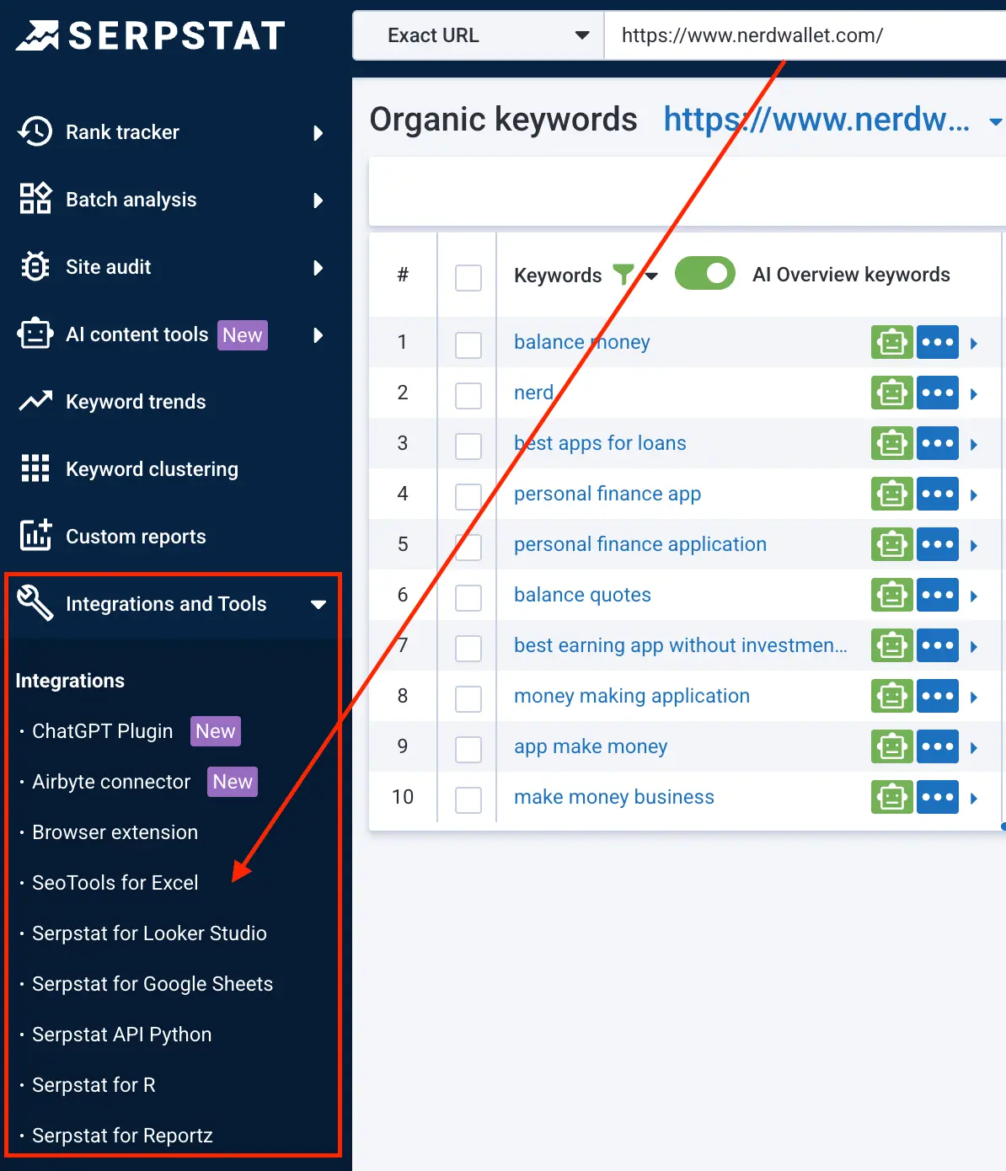This screenshot has width=1006, height=1171.
Task: Click the Keyword clustering grid icon
Action: tap(35, 468)
